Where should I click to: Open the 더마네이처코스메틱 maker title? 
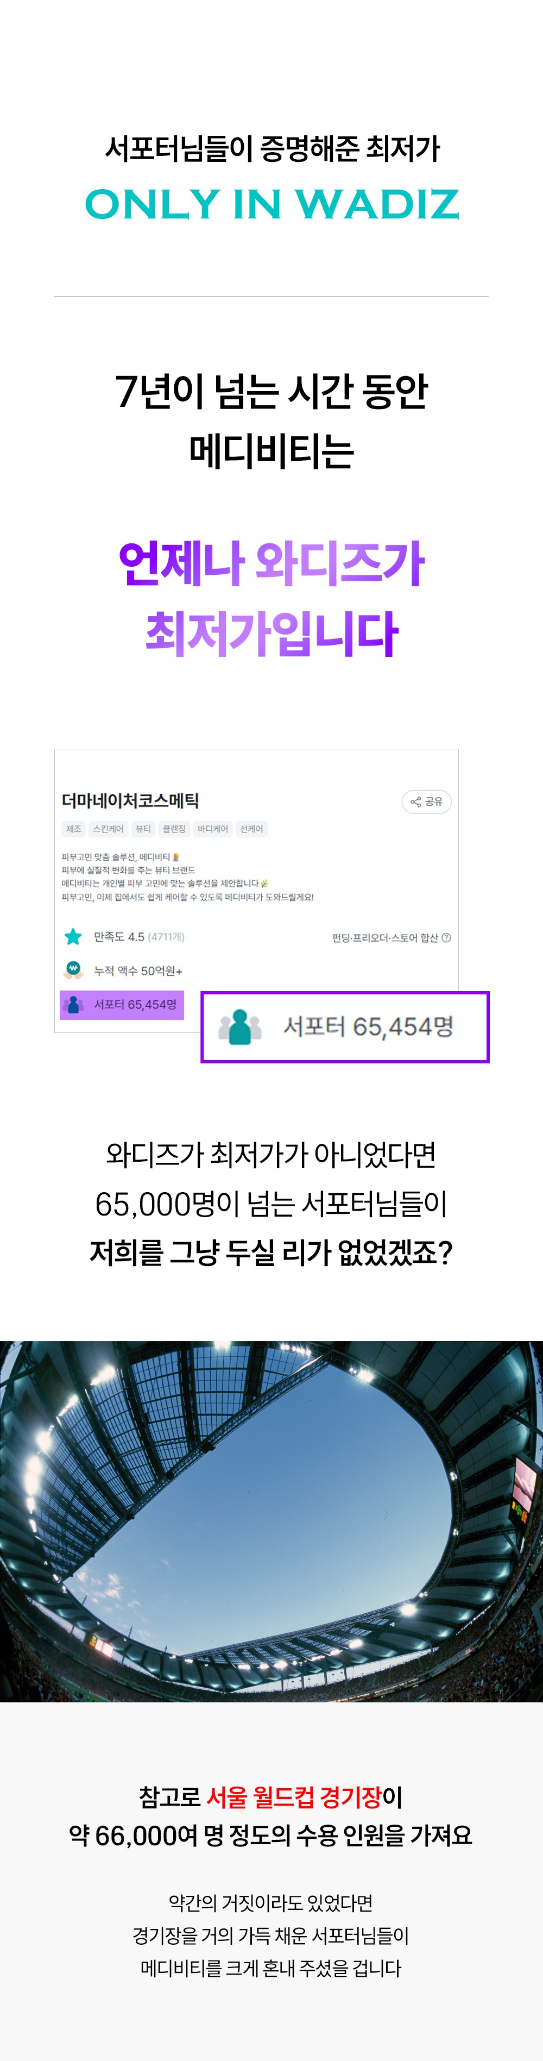[130, 801]
